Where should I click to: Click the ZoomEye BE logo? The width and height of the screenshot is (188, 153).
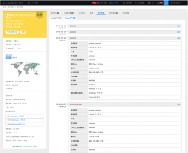pyautogui.click(x=8, y=3)
